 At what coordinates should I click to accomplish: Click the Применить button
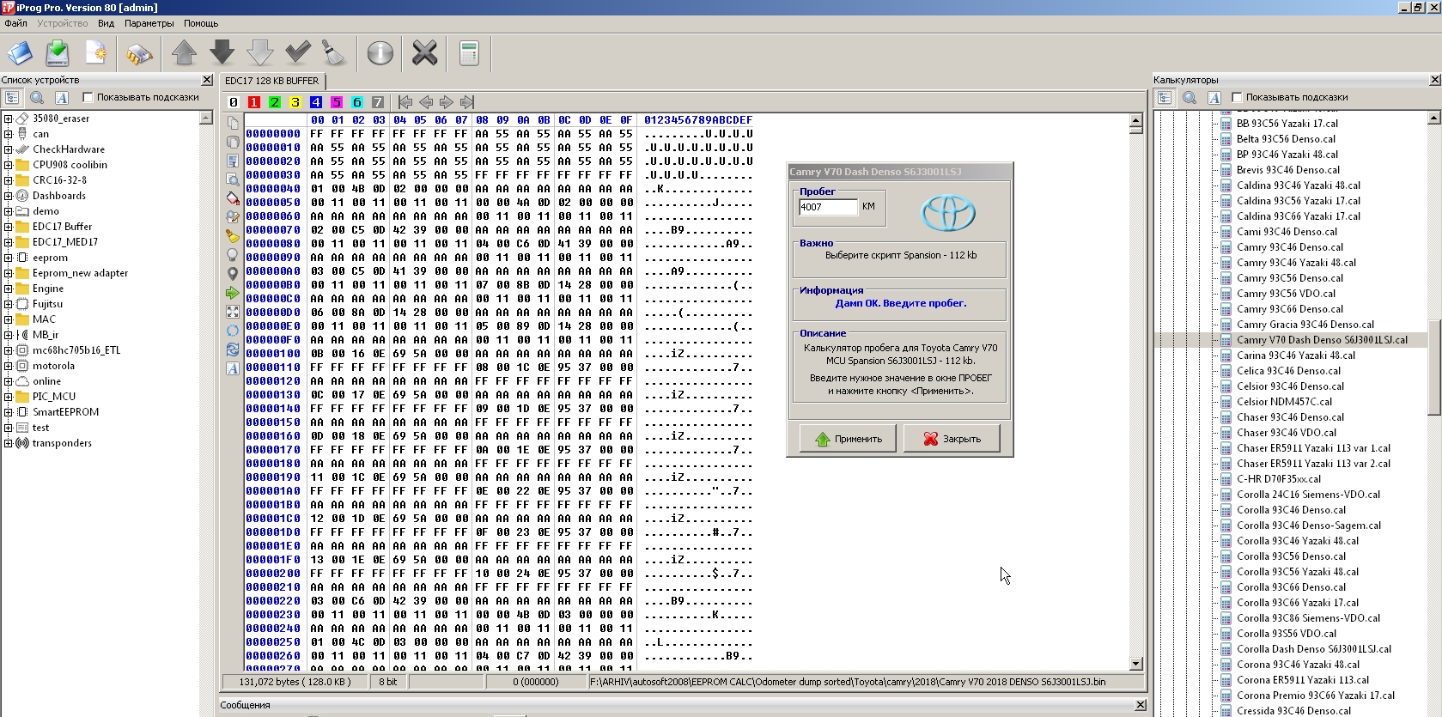pos(848,439)
